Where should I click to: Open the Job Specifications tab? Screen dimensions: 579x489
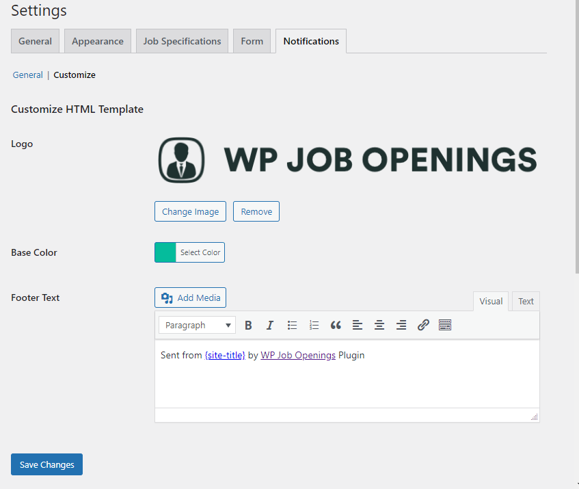pyautogui.click(x=182, y=41)
